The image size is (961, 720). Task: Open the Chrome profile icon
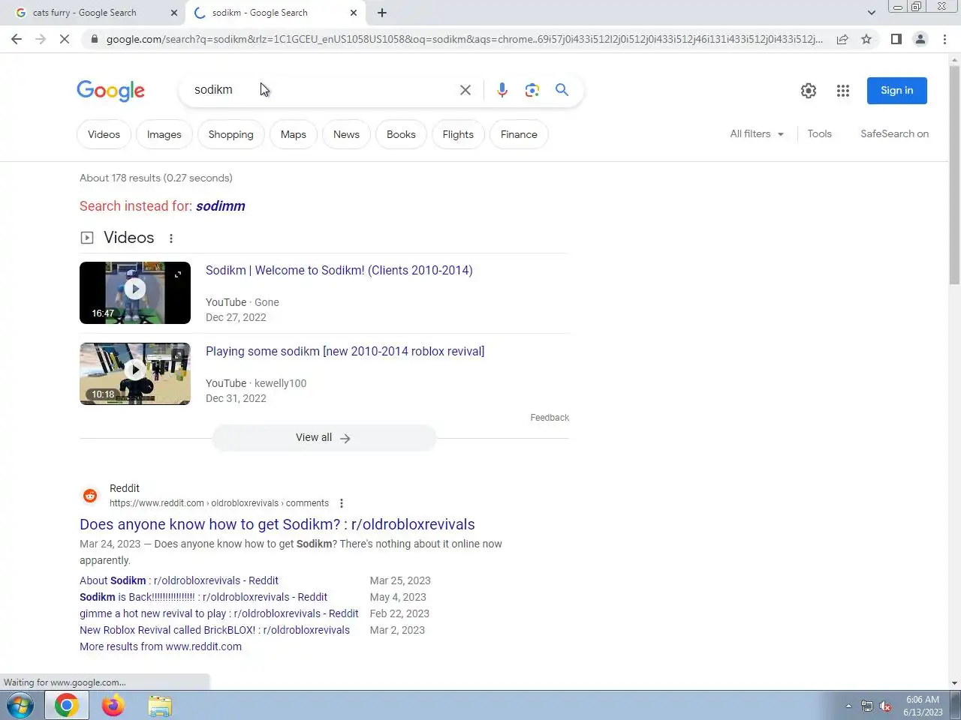tap(920, 39)
